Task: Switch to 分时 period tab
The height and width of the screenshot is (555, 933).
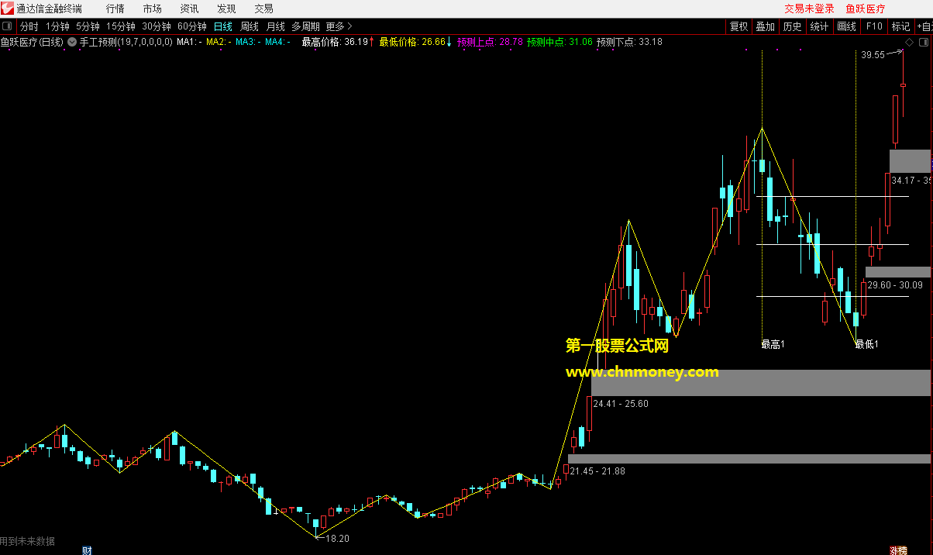Action: coord(29,26)
